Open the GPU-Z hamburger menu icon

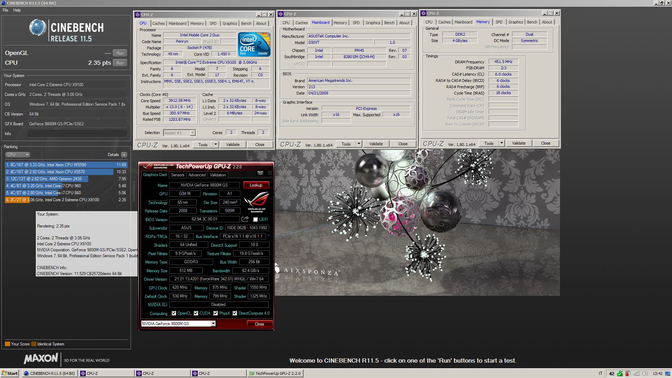coord(270,173)
